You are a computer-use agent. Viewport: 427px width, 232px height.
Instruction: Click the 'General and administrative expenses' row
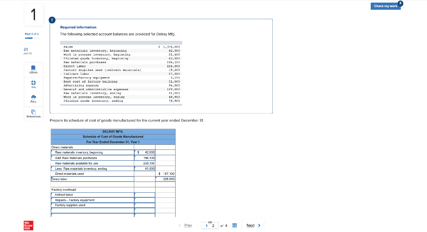tap(121, 89)
